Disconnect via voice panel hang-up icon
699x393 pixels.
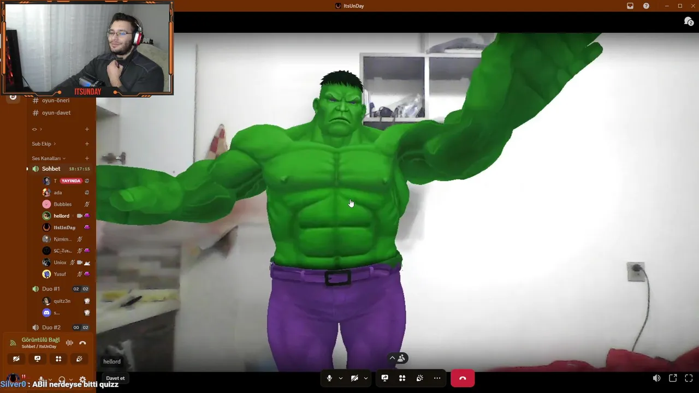(82, 343)
